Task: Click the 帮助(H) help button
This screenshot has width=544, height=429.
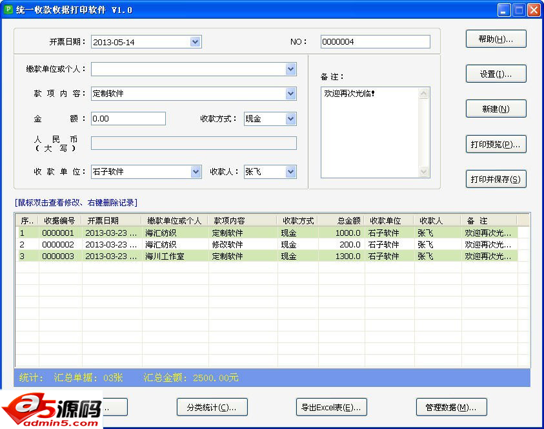Action: (496, 38)
